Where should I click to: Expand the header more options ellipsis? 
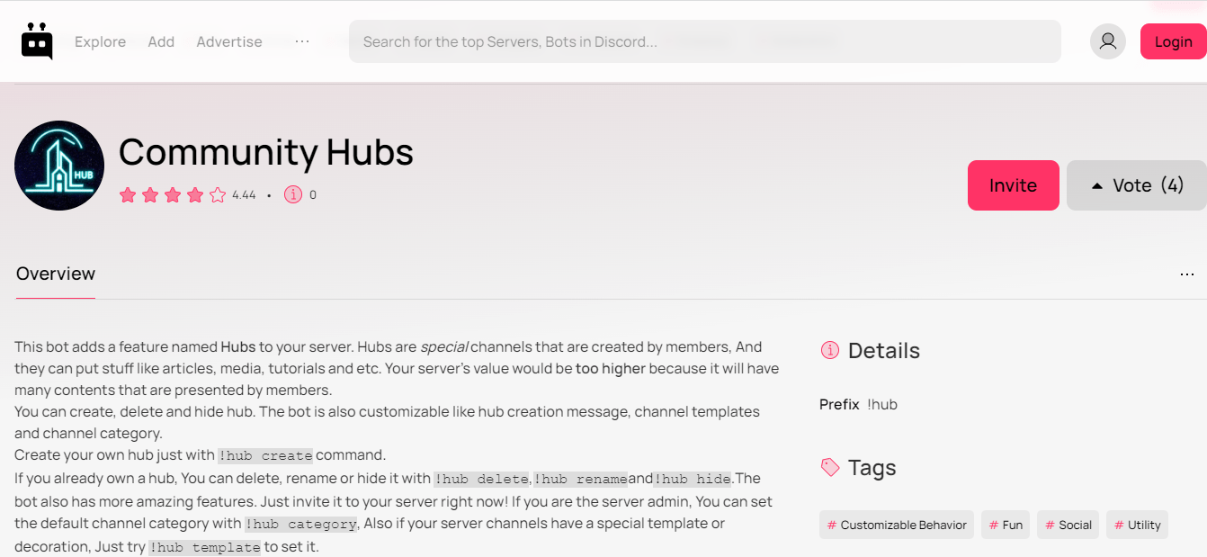point(302,41)
